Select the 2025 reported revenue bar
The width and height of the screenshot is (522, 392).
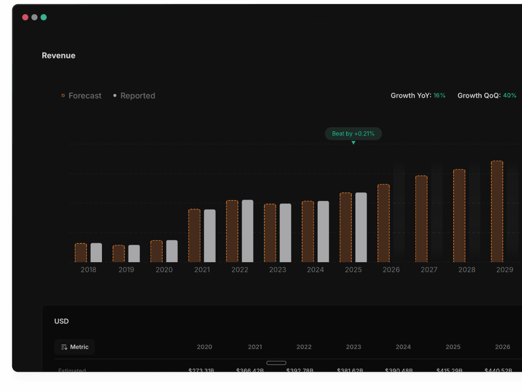(361, 228)
